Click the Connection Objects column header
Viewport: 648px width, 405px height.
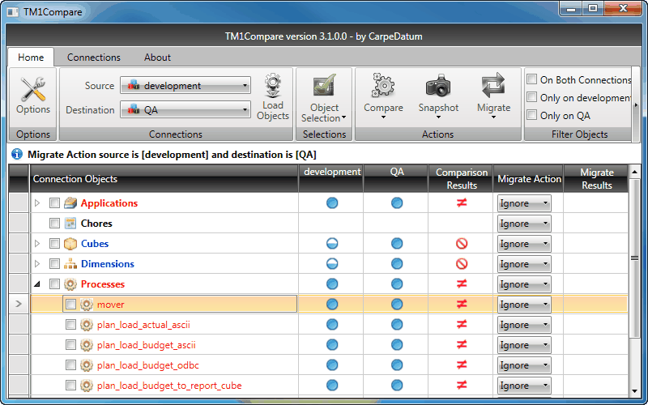pos(164,178)
